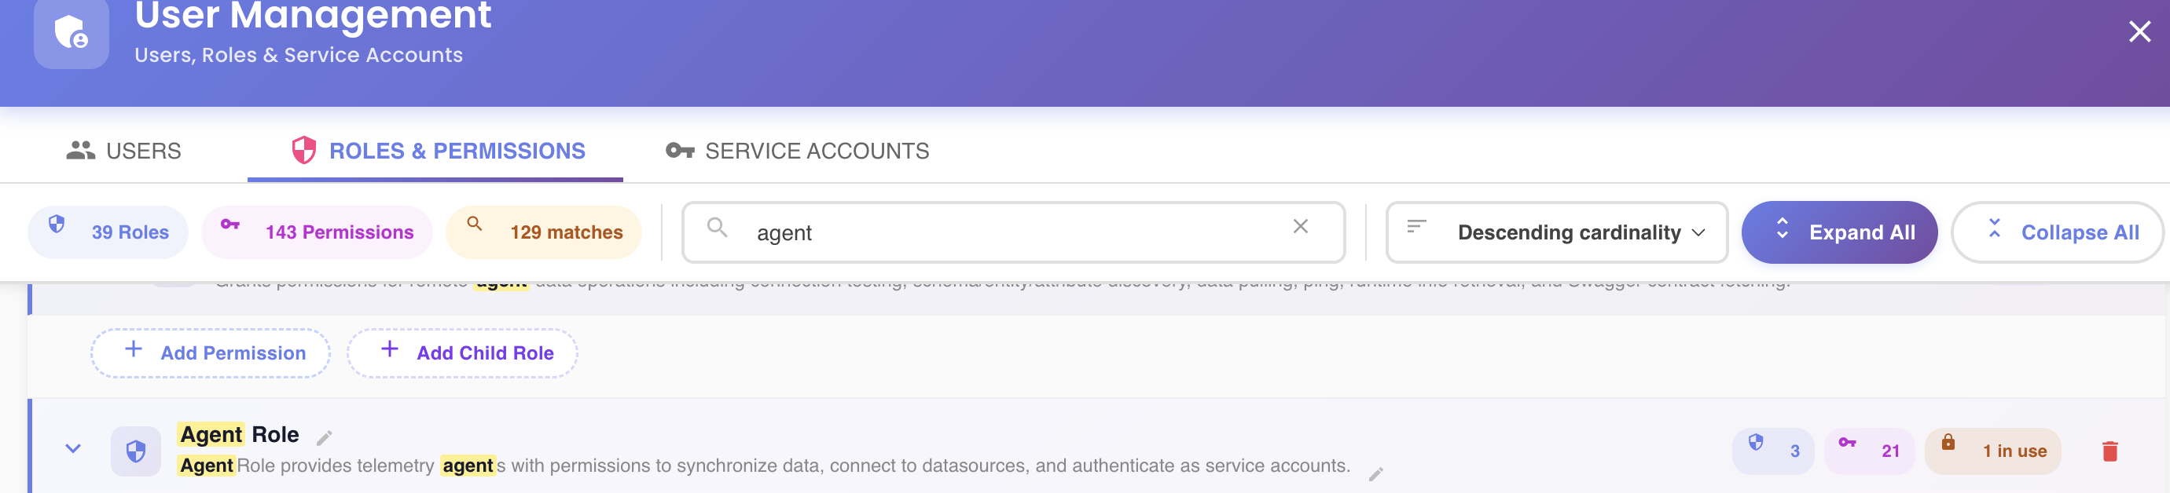Delete the Agent Role trash icon
This screenshot has width=2170, height=493.
2109,451
